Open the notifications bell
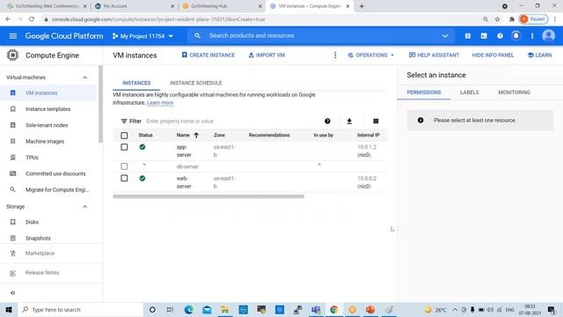Viewport: 563px width, 317px height. click(x=516, y=36)
